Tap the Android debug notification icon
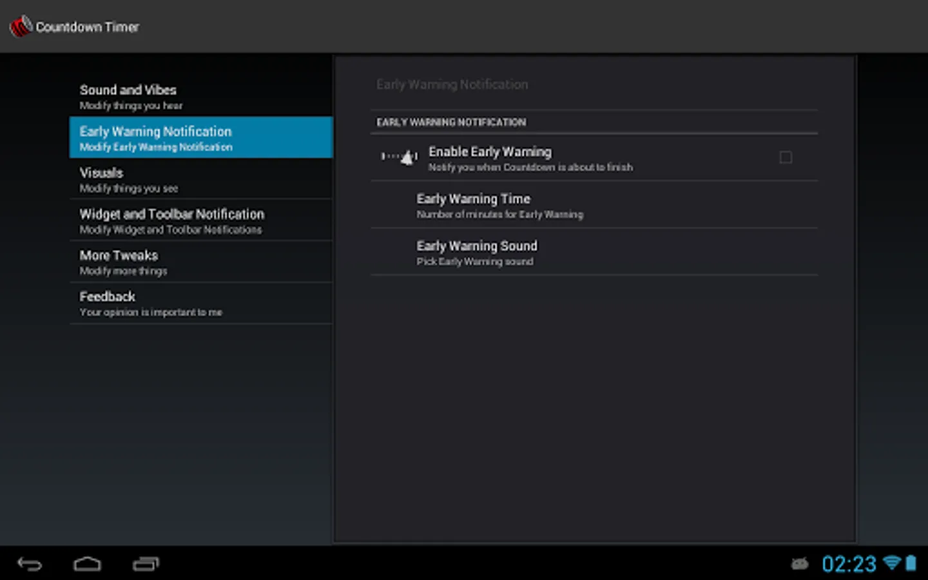The image size is (928, 580). [800, 564]
